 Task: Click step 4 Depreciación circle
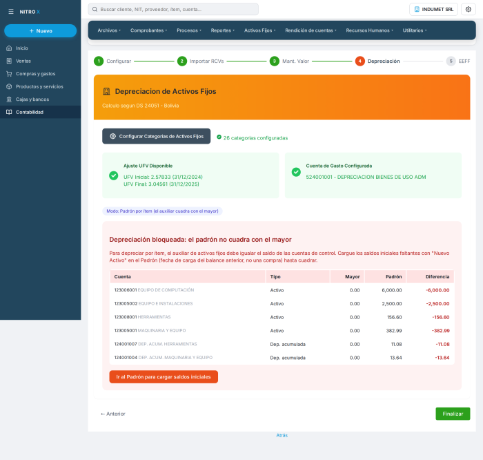(x=359, y=61)
